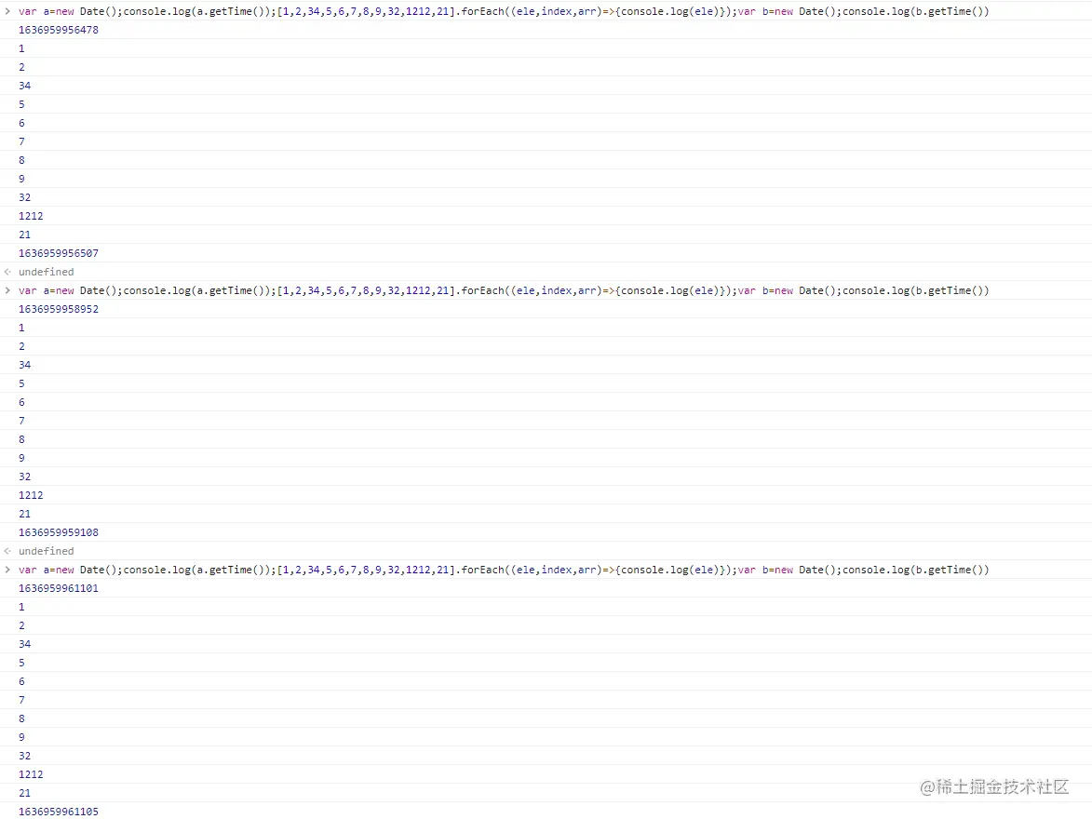Select the logged timestamp 1636959956507
This screenshot has width=1092, height=819.
click(x=59, y=253)
